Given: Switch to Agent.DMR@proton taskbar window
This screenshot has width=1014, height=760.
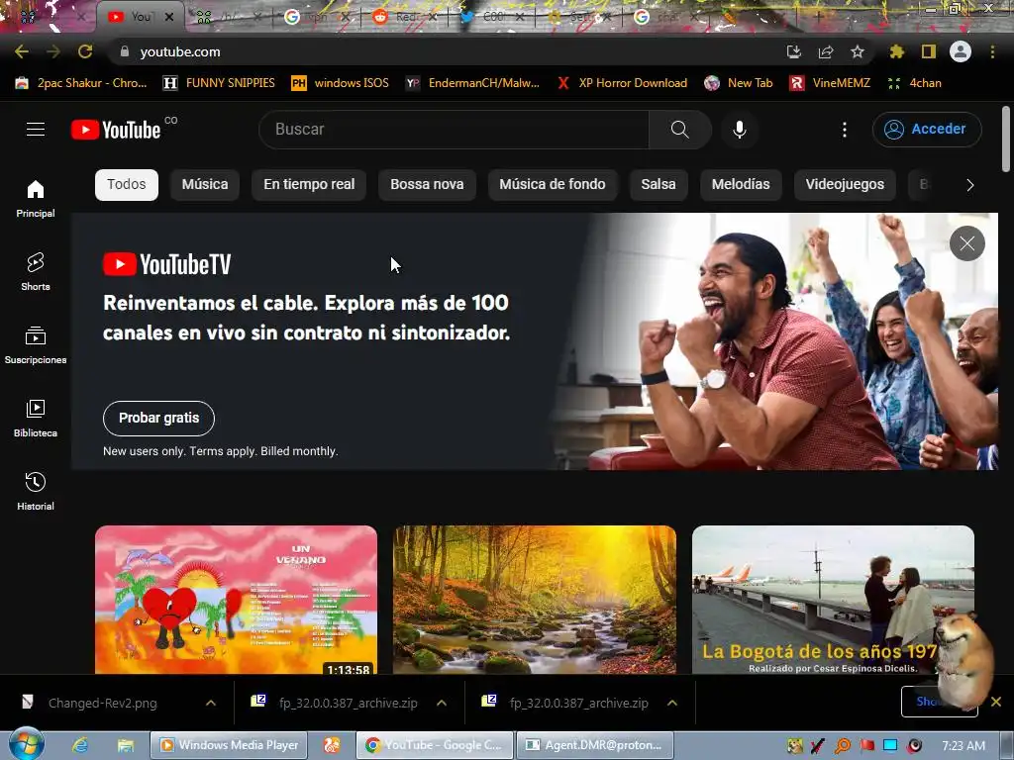Looking at the screenshot, I should coord(595,745).
